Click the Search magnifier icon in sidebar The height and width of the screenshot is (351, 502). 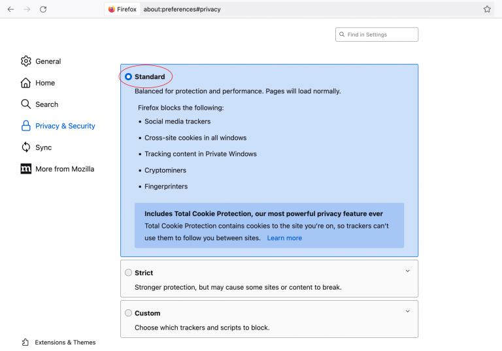[x=26, y=104]
